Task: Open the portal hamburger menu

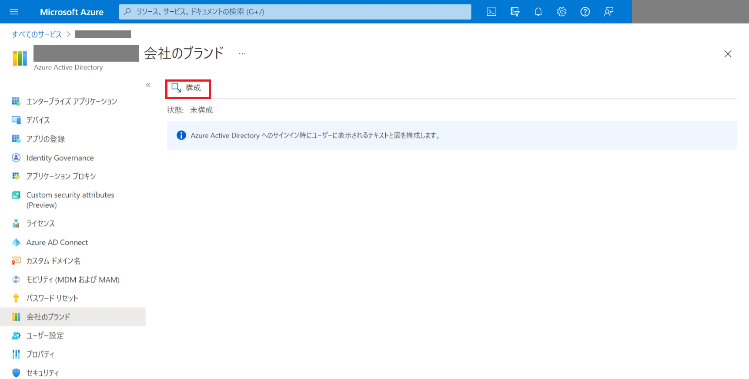Action: (x=14, y=12)
